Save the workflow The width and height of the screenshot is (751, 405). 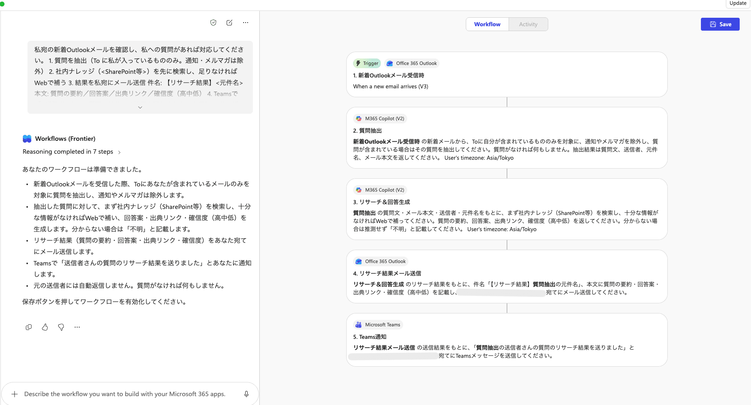click(720, 24)
